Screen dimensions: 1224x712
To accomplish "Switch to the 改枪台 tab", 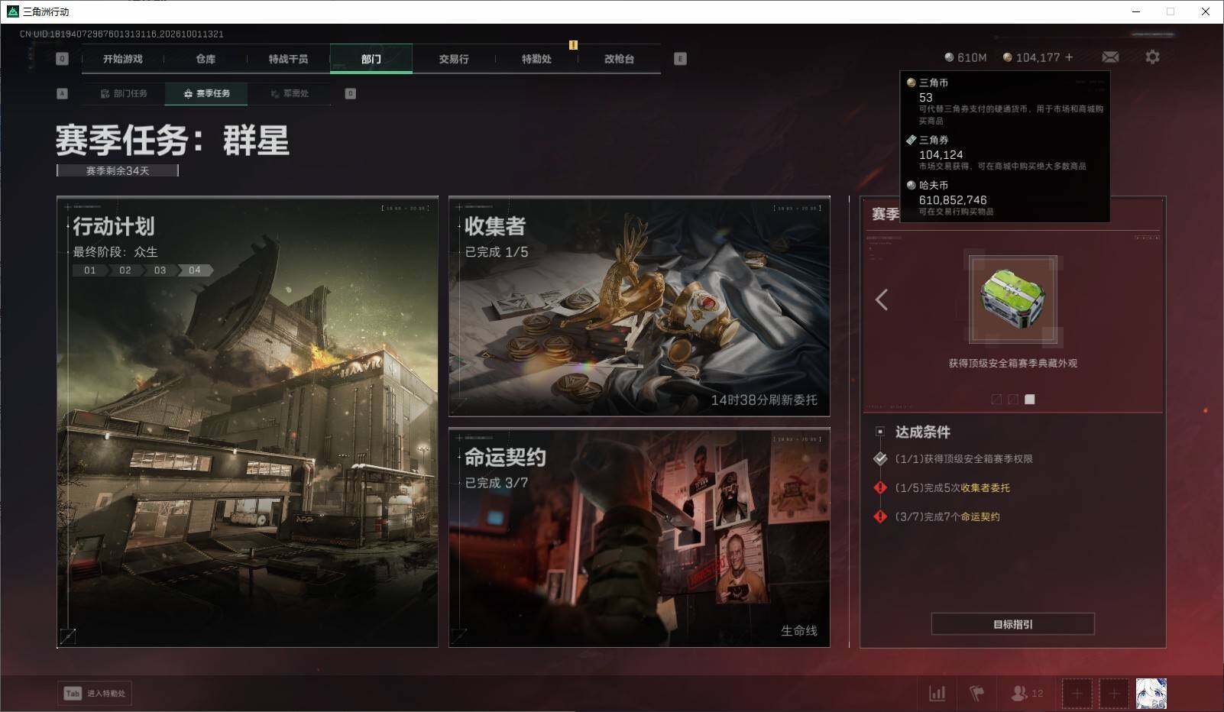I will tap(619, 59).
